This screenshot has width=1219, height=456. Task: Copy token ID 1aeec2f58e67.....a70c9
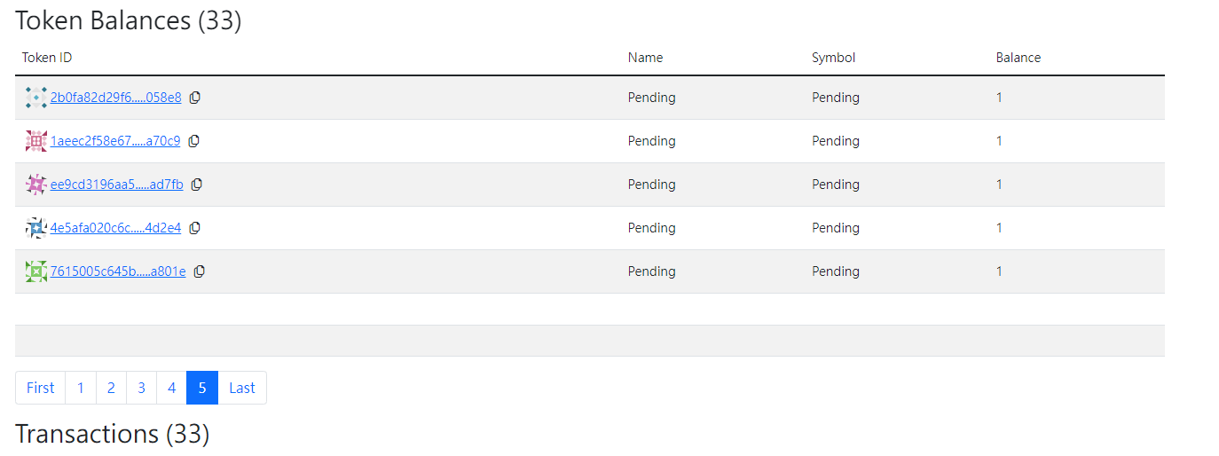[x=194, y=141]
